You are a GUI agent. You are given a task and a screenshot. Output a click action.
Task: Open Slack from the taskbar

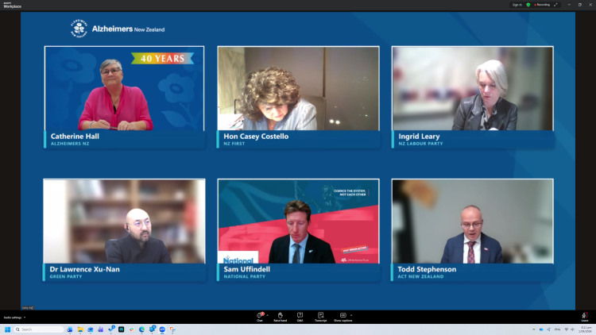click(x=131, y=329)
